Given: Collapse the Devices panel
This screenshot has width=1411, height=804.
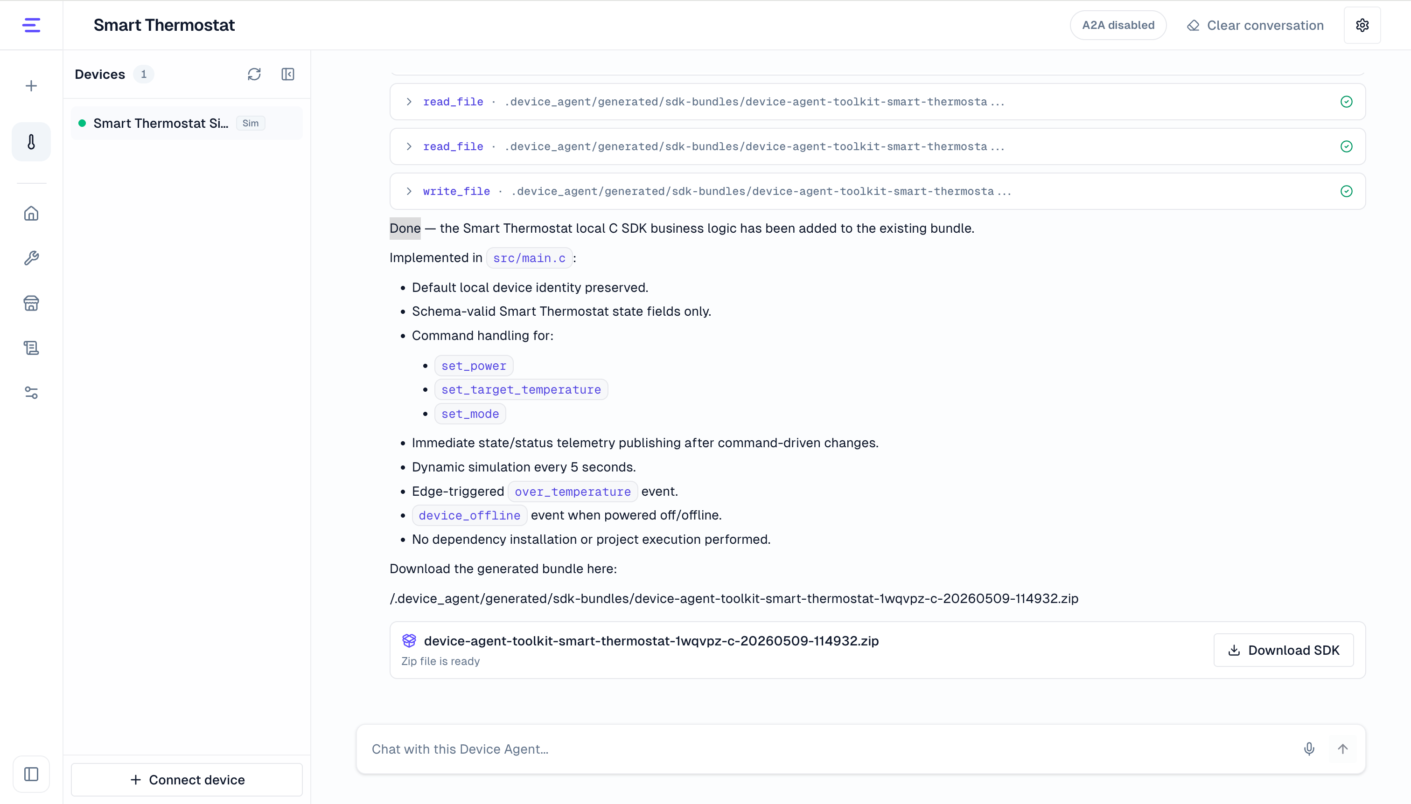Looking at the screenshot, I should 288,74.
